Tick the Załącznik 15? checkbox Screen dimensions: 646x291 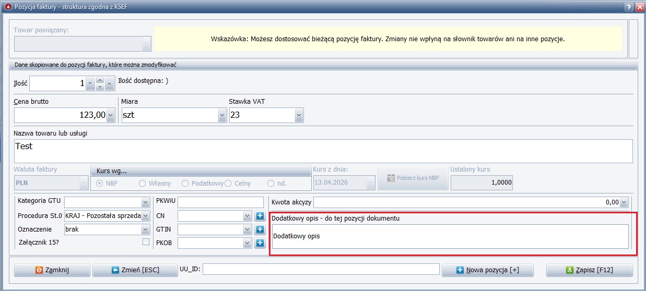click(146, 242)
